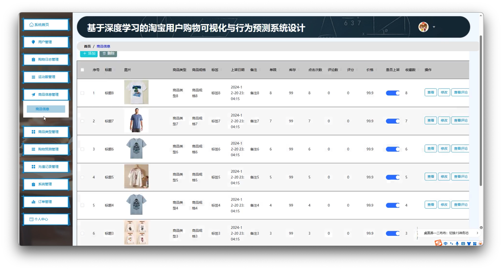
Task: Click the list icon beside 运动服管理
Action: pos(33,77)
